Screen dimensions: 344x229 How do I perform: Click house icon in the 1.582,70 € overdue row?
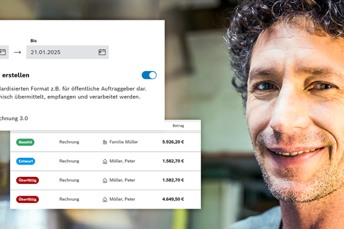pos(105,181)
